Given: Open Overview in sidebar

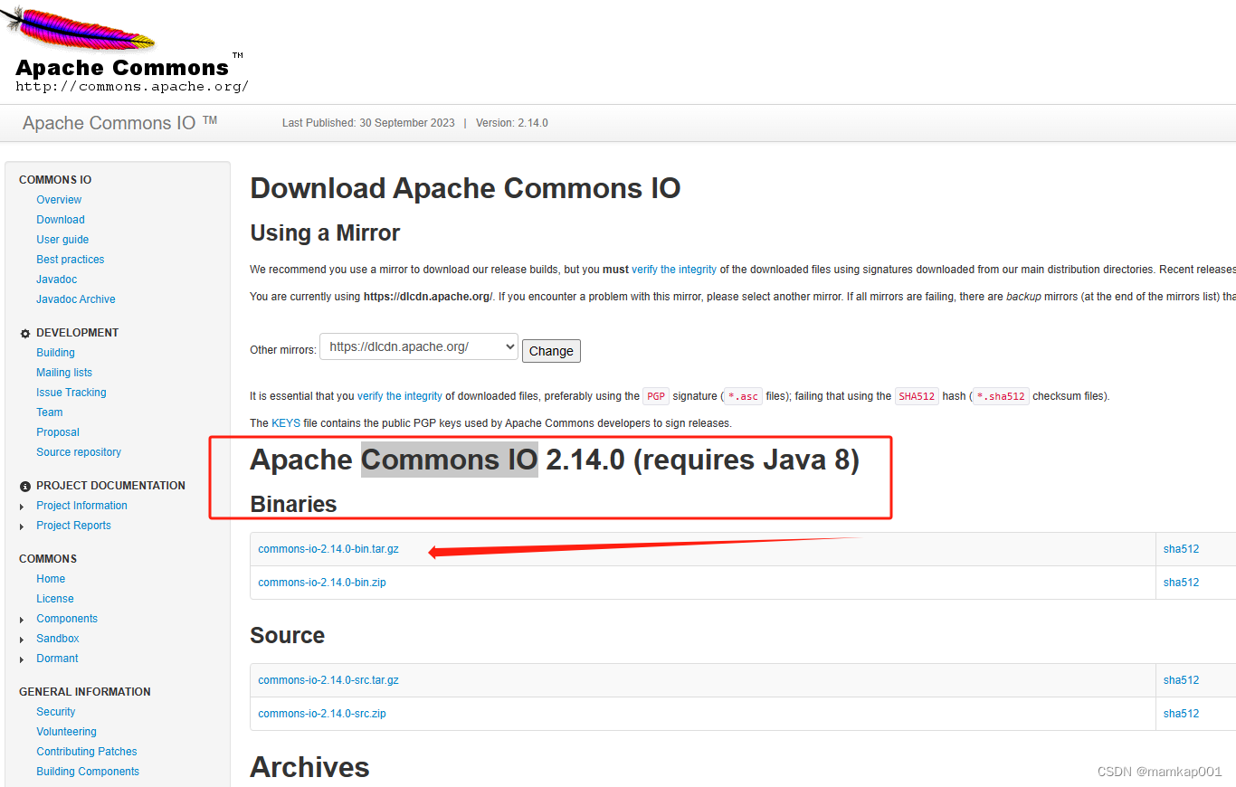Looking at the screenshot, I should tap(59, 200).
